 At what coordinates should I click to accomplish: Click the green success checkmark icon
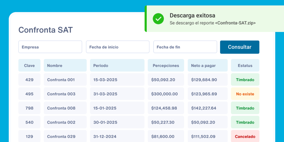coord(158,19)
